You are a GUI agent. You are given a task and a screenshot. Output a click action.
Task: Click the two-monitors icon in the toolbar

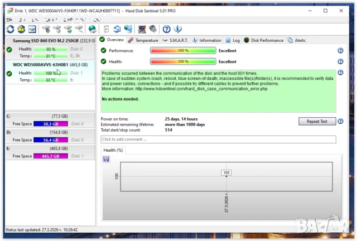point(128,29)
